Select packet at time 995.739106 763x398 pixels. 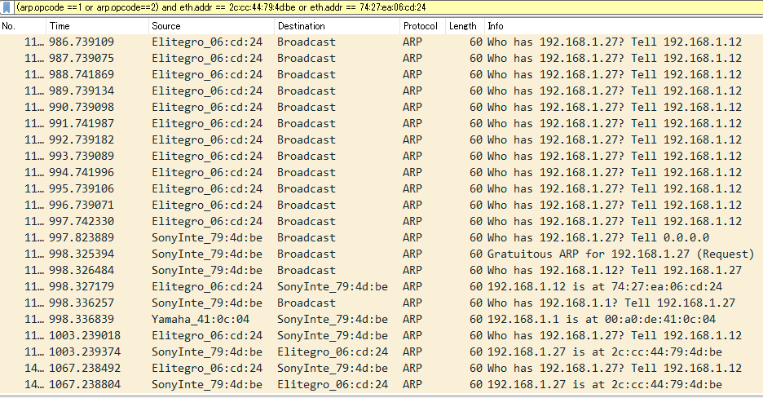point(381,188)
